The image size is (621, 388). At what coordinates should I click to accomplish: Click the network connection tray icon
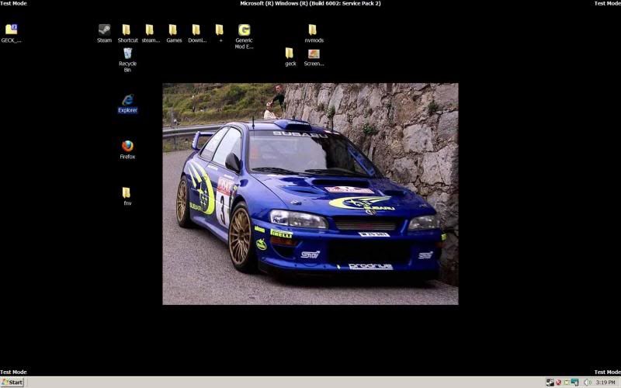tap(575, 383)
